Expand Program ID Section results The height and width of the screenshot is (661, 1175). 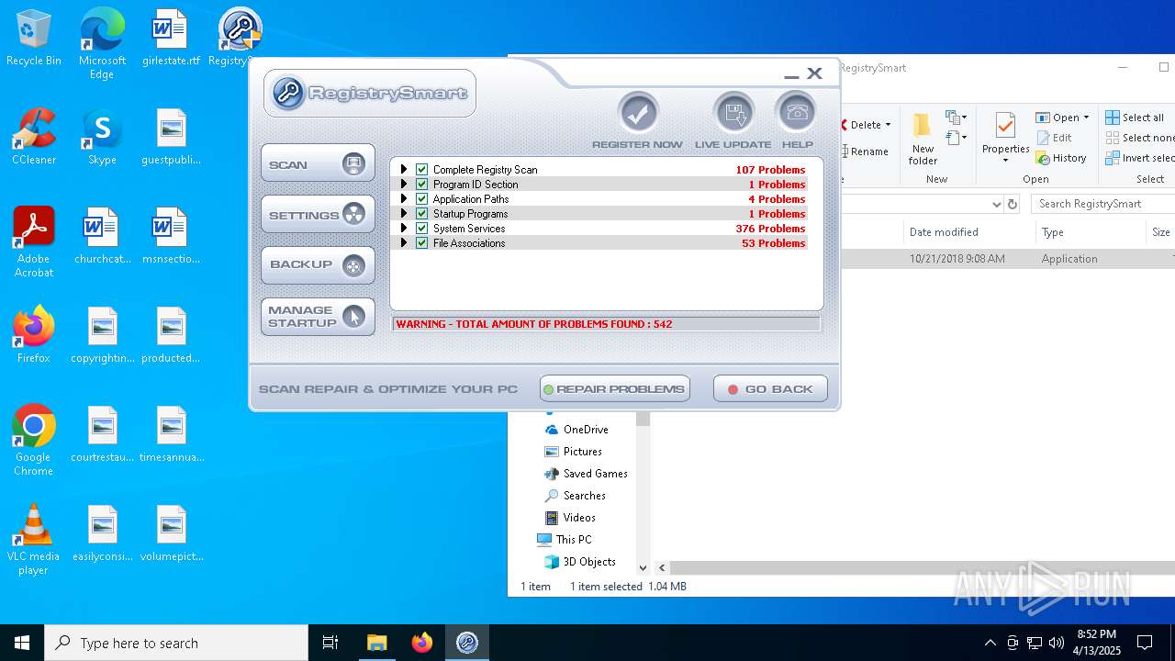point(403,185)
